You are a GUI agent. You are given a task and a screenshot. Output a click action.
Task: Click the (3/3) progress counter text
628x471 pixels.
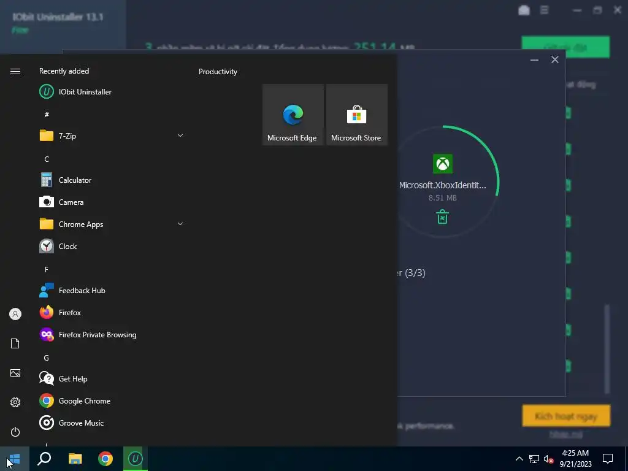pyautogui.click(x=415, y=273)
